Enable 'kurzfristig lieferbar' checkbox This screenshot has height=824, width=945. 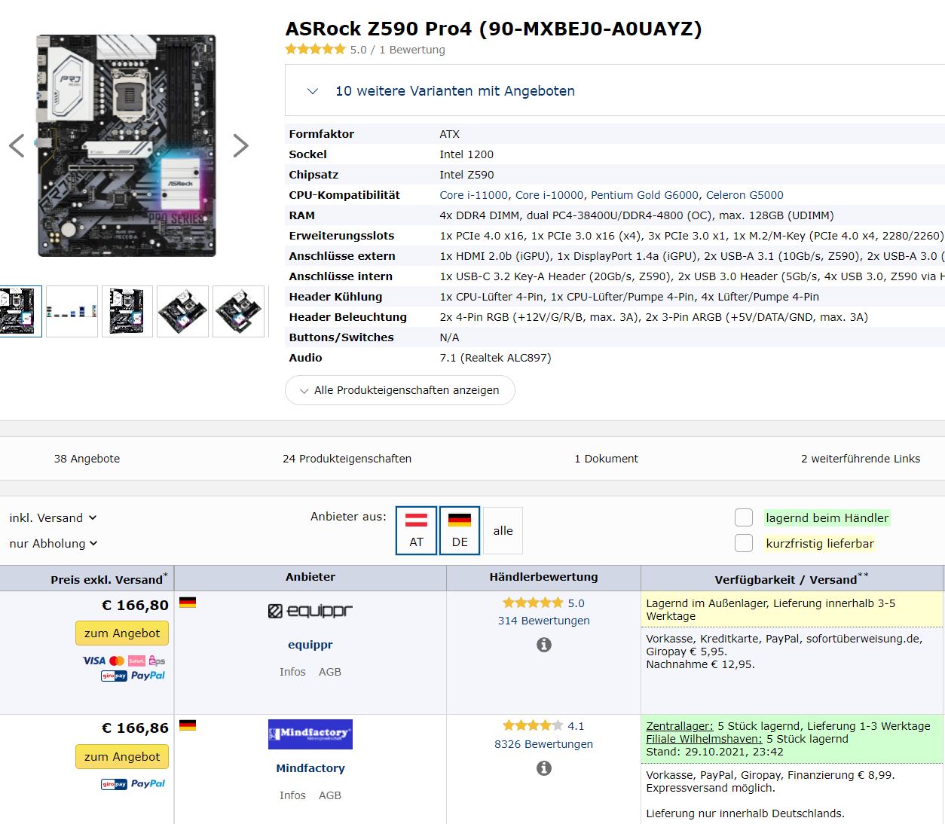pos(744,543)
